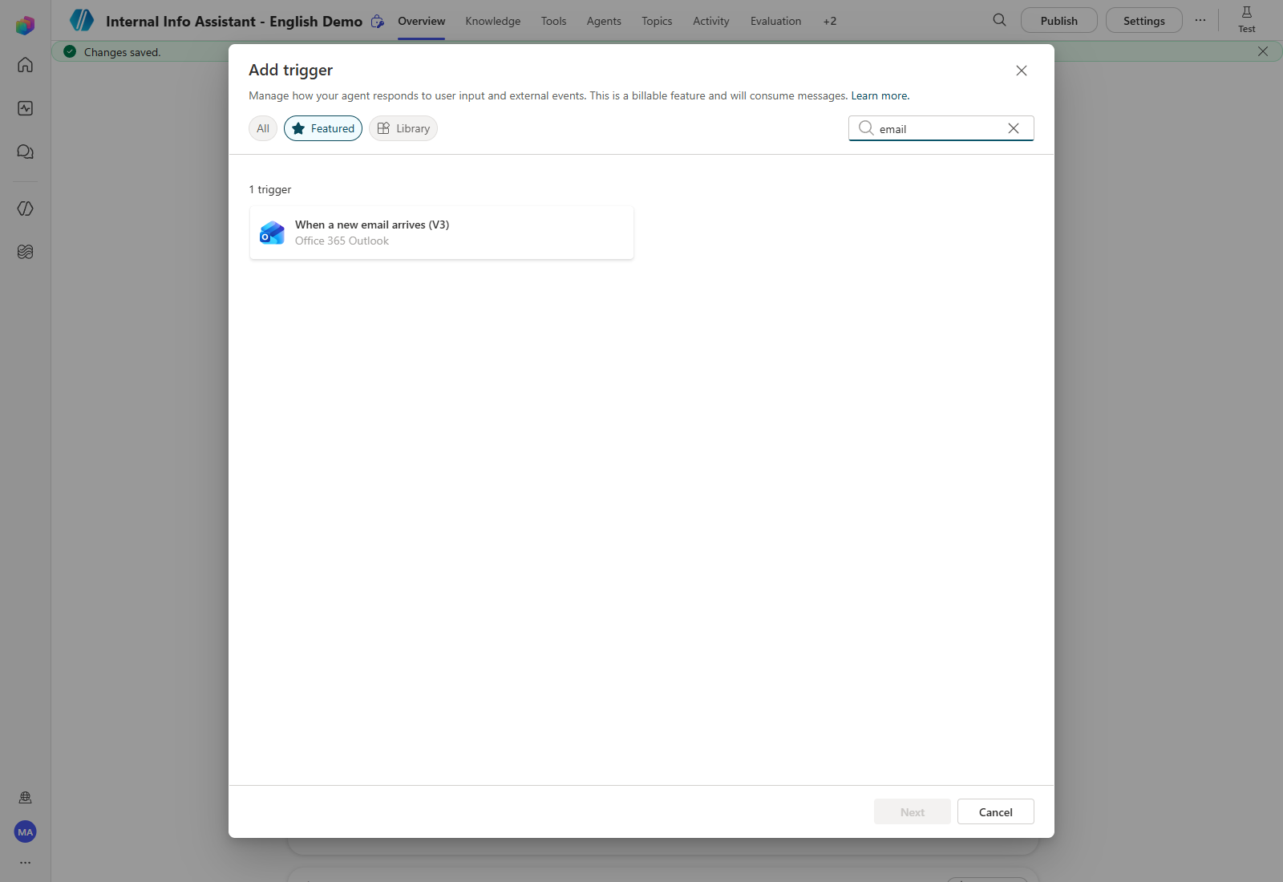The image size is (1283, 882).
Task: Click the Cancel button
Action: pos(995,811)
